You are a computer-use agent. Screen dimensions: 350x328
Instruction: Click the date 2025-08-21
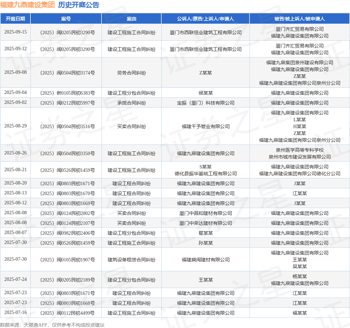pyautogui.click(x=15, y=169)
